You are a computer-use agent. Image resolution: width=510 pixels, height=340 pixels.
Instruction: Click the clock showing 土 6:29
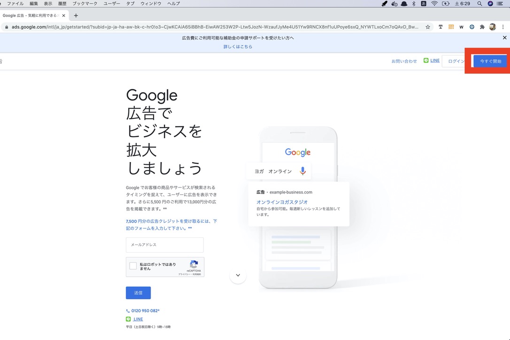pyautogui.click(x=462, y=4)
